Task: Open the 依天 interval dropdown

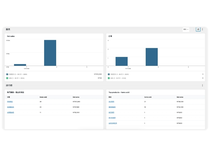Action: (x=186, y=29)
